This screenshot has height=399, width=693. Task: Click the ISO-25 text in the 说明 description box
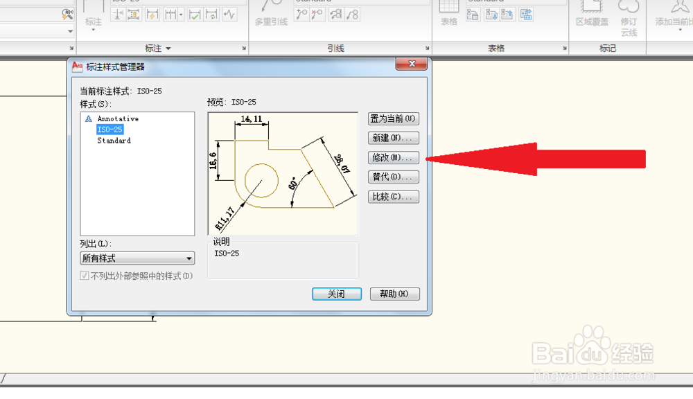pos(227,254)
